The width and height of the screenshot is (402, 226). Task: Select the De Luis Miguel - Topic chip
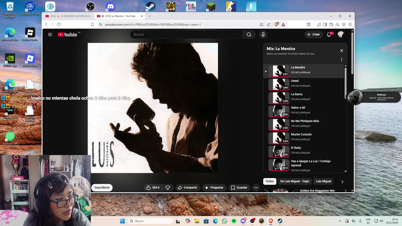[x=295, y=181]
